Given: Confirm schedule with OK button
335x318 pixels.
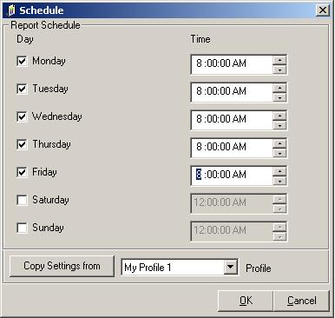Looking at the screenshot, I should pyautogui.click(x=246, y=301).
